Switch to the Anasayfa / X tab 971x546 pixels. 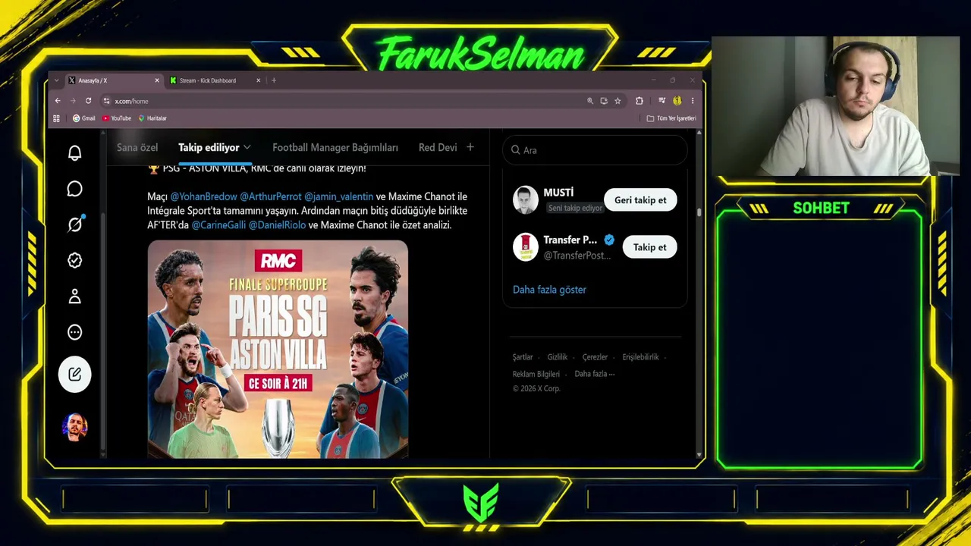[x=114, y=80]
